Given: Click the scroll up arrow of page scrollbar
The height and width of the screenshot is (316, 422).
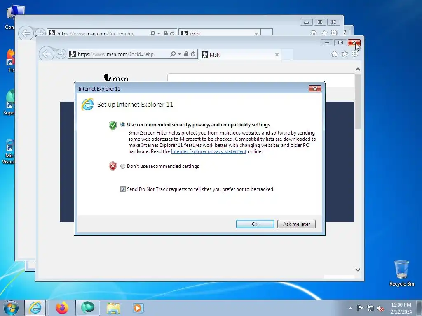Looking at the screenshot, I should coord(358,70).
